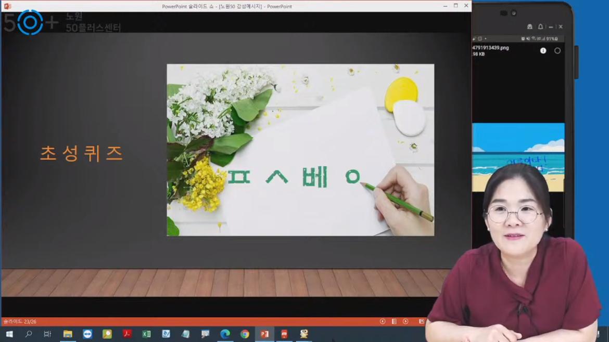
Task: Open the Windows Start menu
Action: point(9,334)
